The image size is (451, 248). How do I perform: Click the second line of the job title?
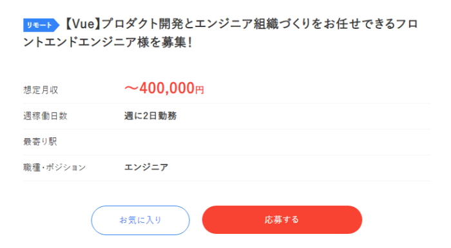(x=108, y=42)
